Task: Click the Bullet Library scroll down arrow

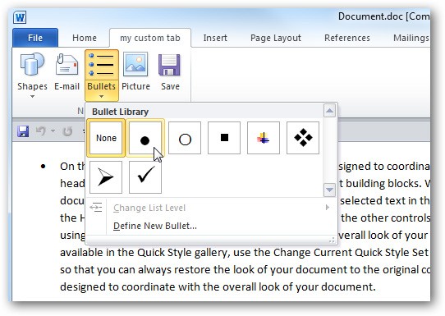Action: 329,190
